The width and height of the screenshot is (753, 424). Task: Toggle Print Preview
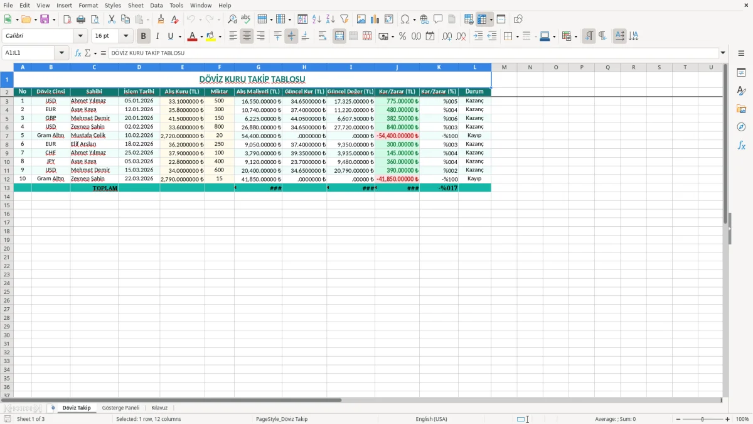pos(95,19)
